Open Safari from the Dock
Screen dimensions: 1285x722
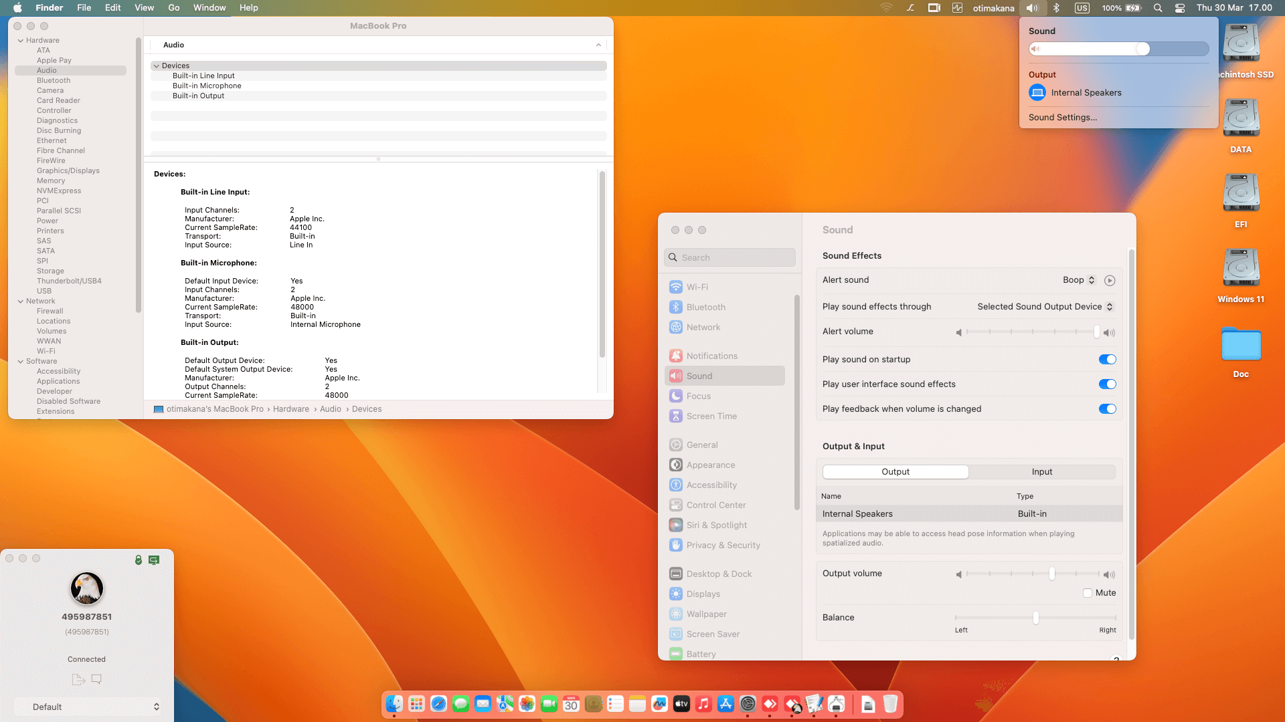coord(438,704)
